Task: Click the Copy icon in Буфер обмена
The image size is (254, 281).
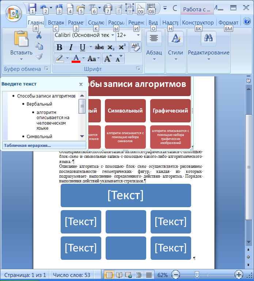Action: point(39,46)
